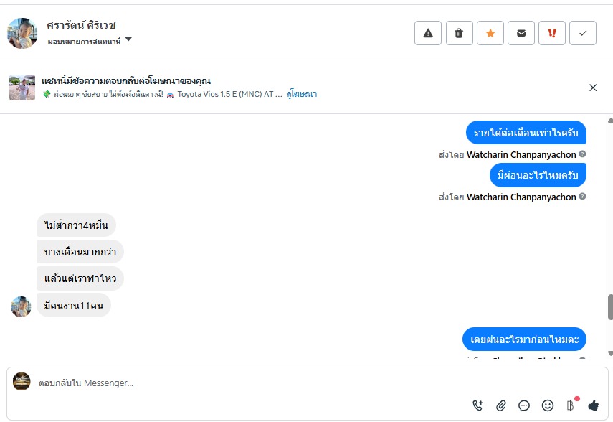Screen dimensions: 613x422
Task: Mark conversation done with the checkmark button
Action: click(583, 33)
